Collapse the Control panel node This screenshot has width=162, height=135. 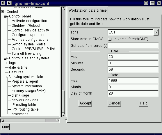point(5,16)
